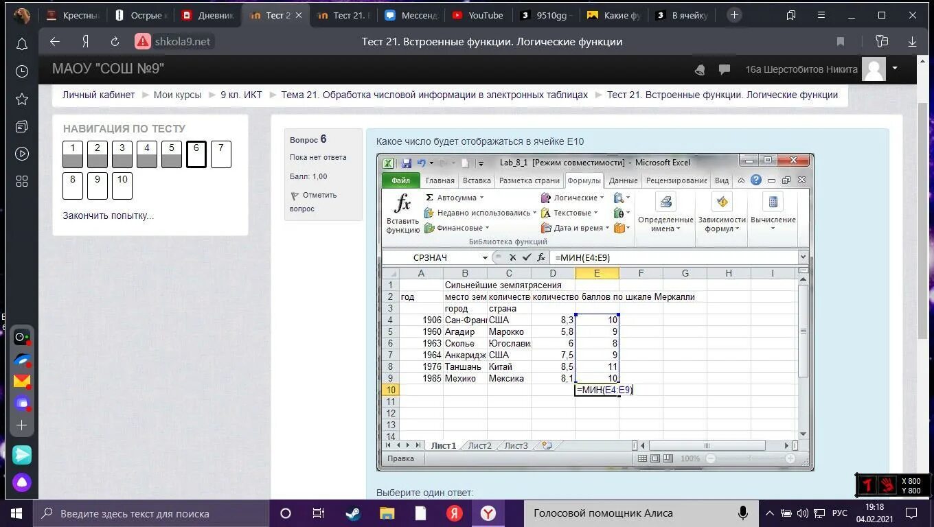Open browser downloads
The height and width of the screenshot is (527, 934).
click(x=912, y=42)
